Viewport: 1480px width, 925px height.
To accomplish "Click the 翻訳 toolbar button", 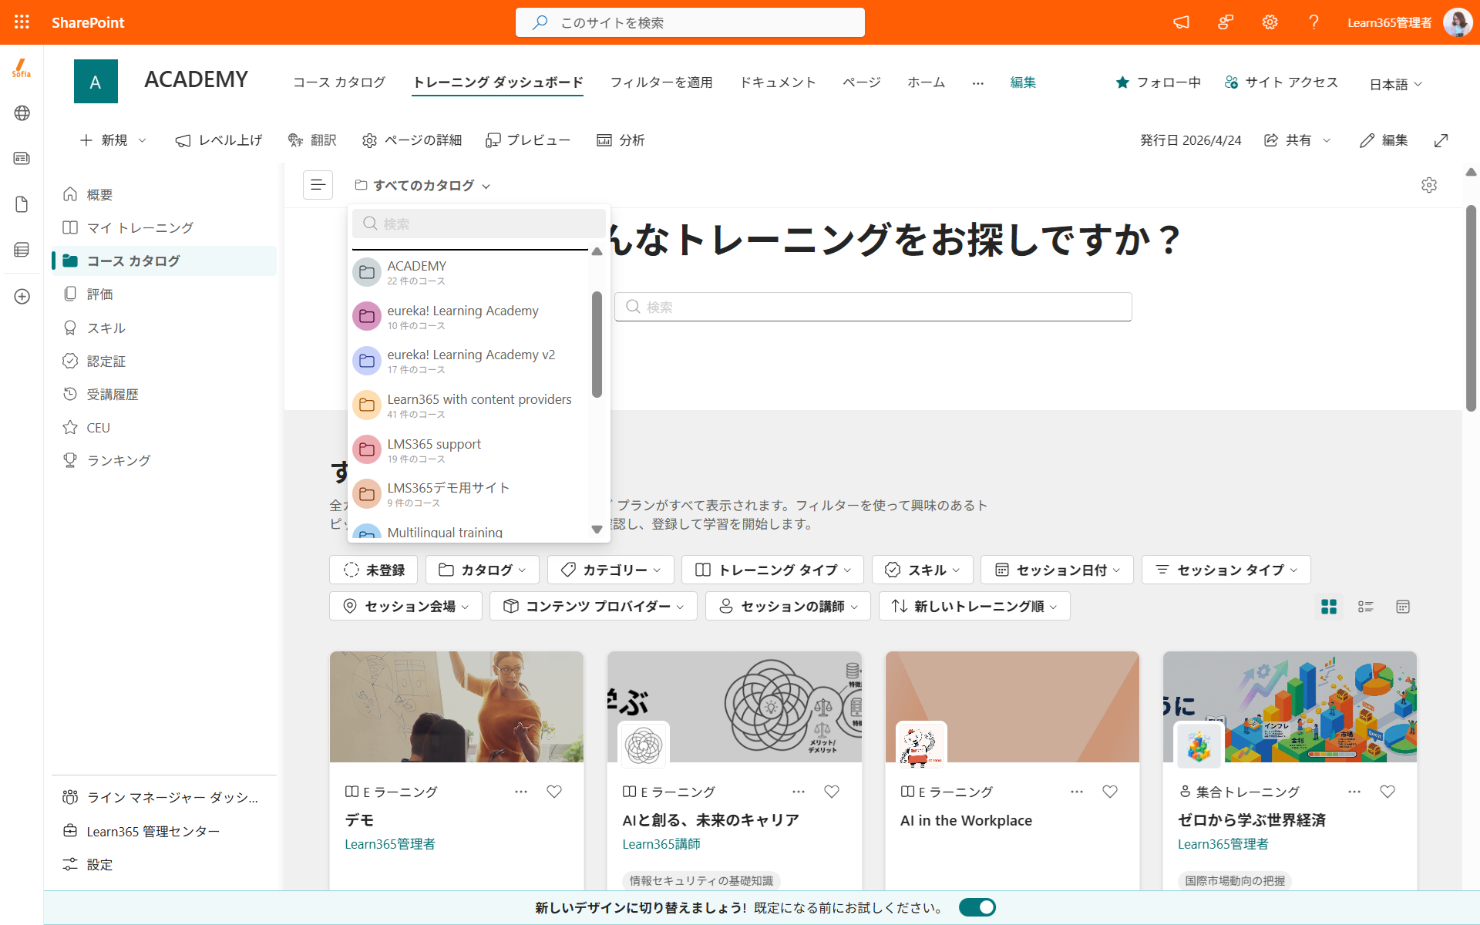I will [x=312, y=140].
